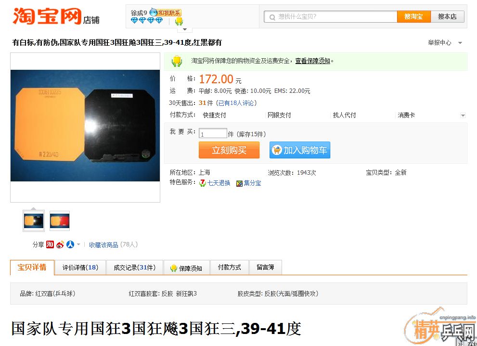Open the 查看保障须知 link
Viewport: 477px width, 346px height.
[x=312, y=61]
